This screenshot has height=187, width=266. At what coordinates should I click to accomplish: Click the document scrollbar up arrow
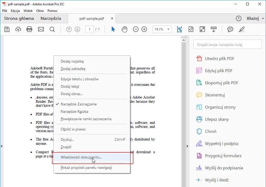click(184, 40)
